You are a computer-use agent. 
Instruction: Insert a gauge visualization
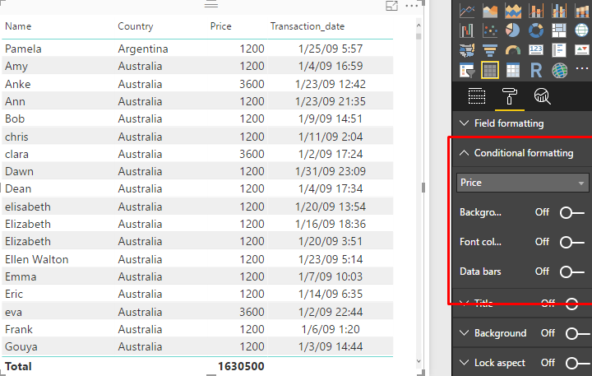513,50
